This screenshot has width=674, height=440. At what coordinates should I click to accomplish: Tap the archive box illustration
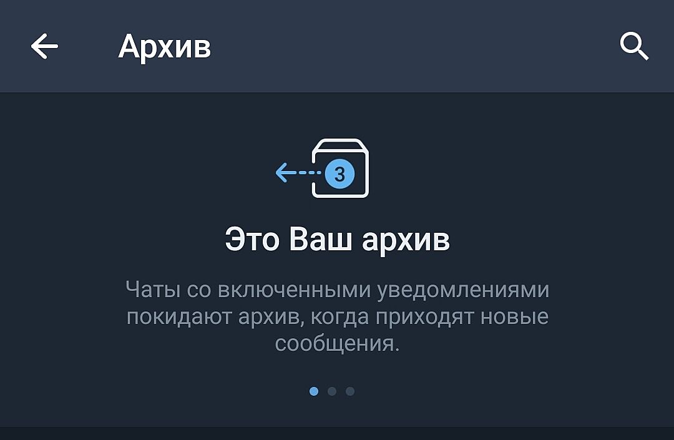[340, 168]
